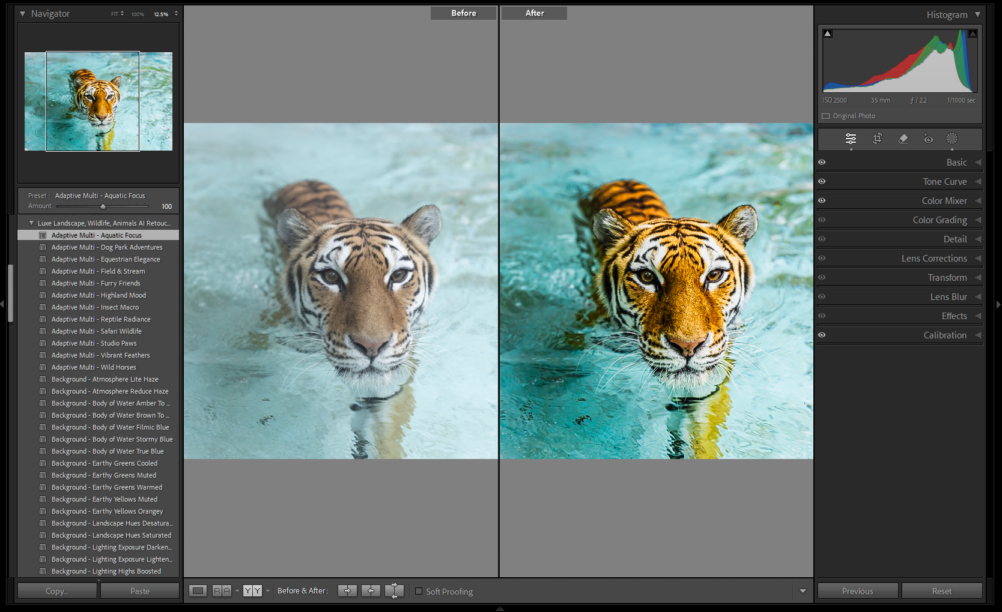The image size is (1002, 612).
Task: Click the Previous button
Action: coord(857,591)
